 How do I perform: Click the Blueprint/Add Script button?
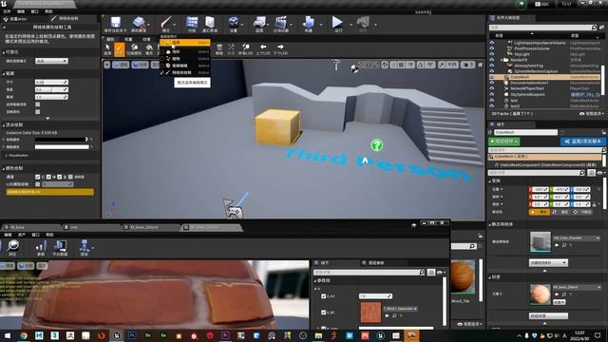(x=582, y=142)
